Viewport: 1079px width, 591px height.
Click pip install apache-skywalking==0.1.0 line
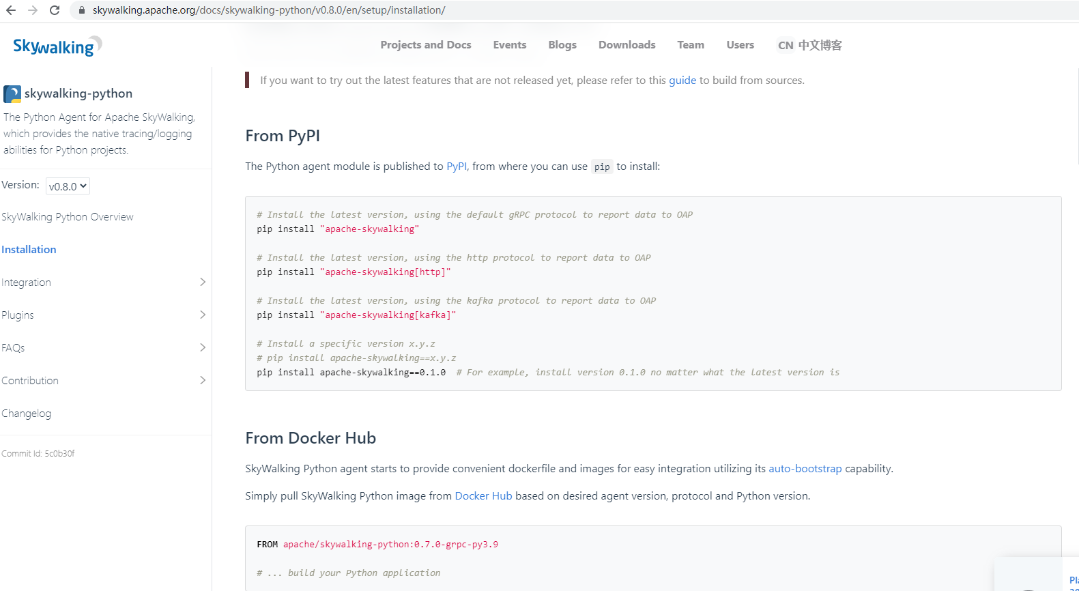(351, 373)
